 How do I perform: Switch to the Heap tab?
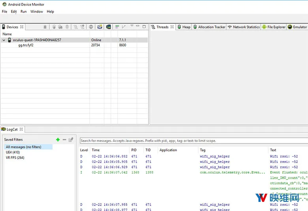point(184,27)
